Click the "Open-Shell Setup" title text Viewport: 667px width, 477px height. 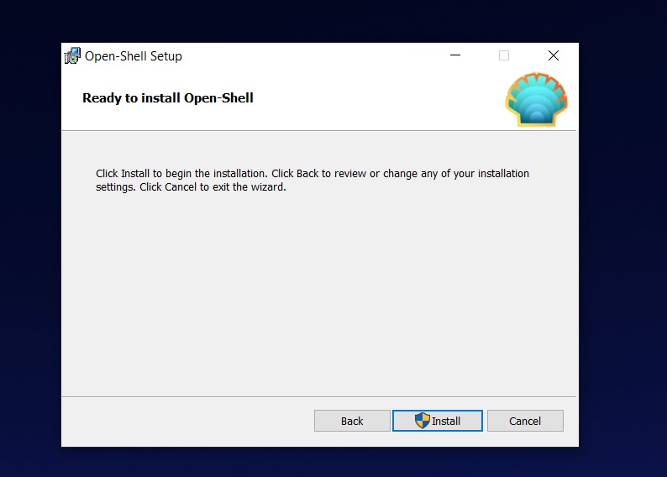133,56
